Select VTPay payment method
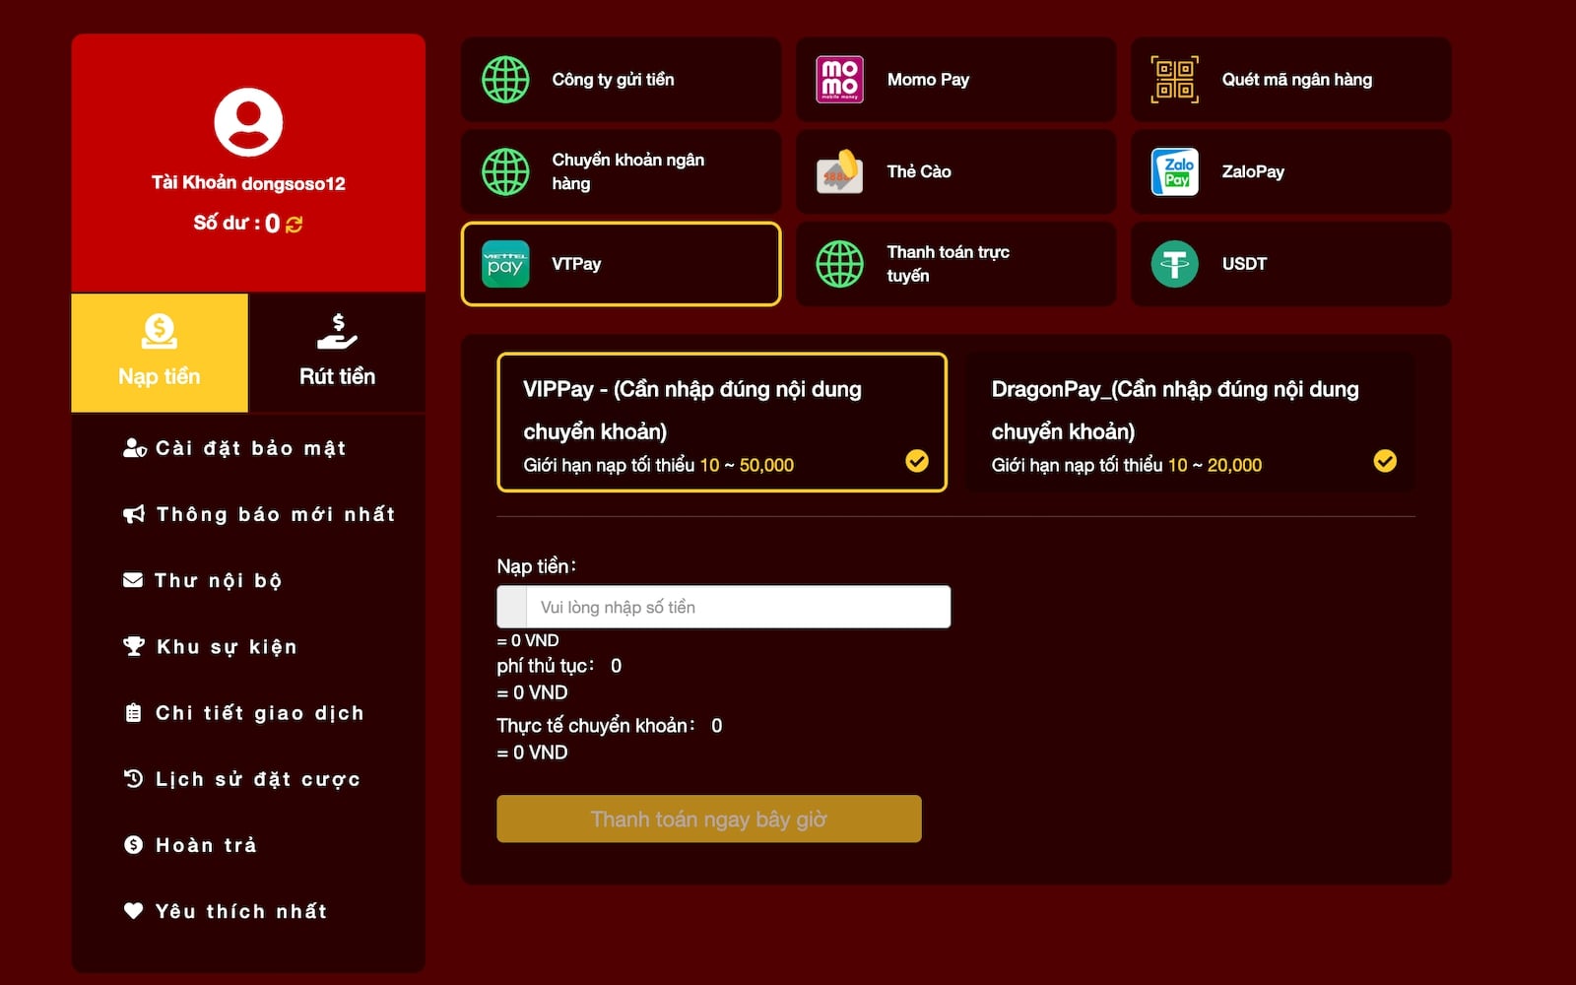The height and width of the screenshot is (985, 1576). (621, 264)
